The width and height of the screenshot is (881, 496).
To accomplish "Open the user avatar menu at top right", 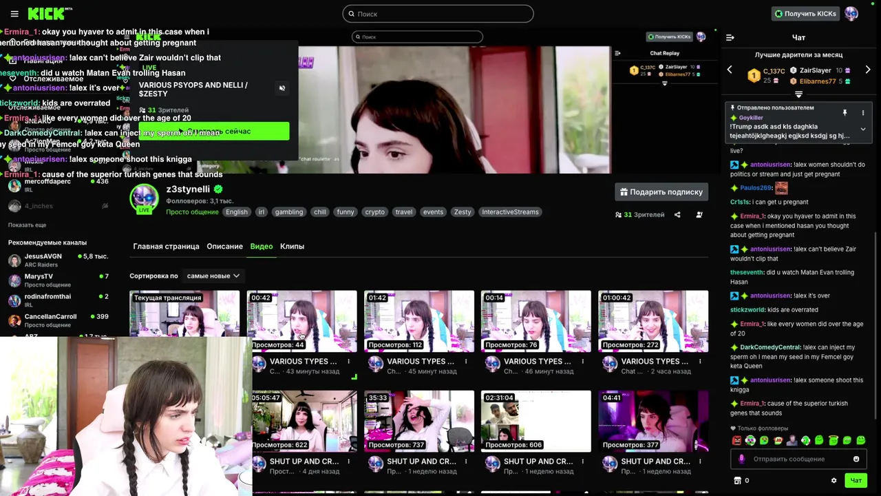I will (851, 14).
